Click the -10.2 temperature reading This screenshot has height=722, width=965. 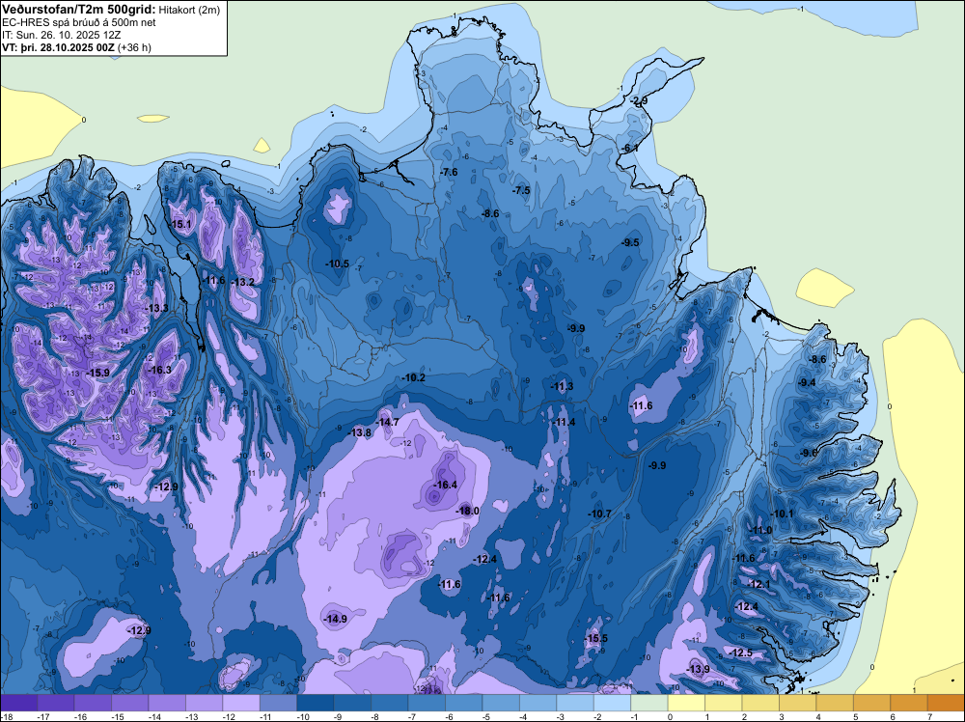pyautogui.click(x=414, y=378)
